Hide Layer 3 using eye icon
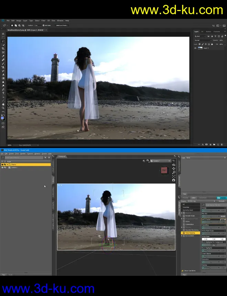The image size is (227, 296). click(196, 48)
